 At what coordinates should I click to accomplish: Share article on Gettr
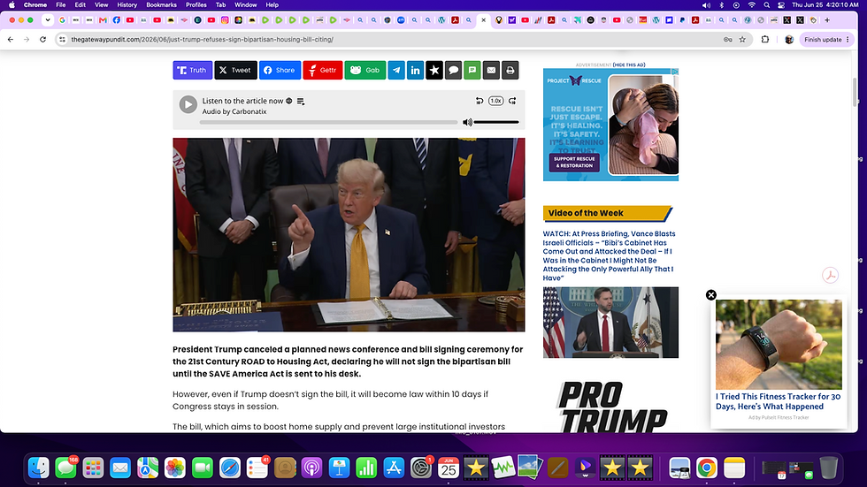click(323, 70)
